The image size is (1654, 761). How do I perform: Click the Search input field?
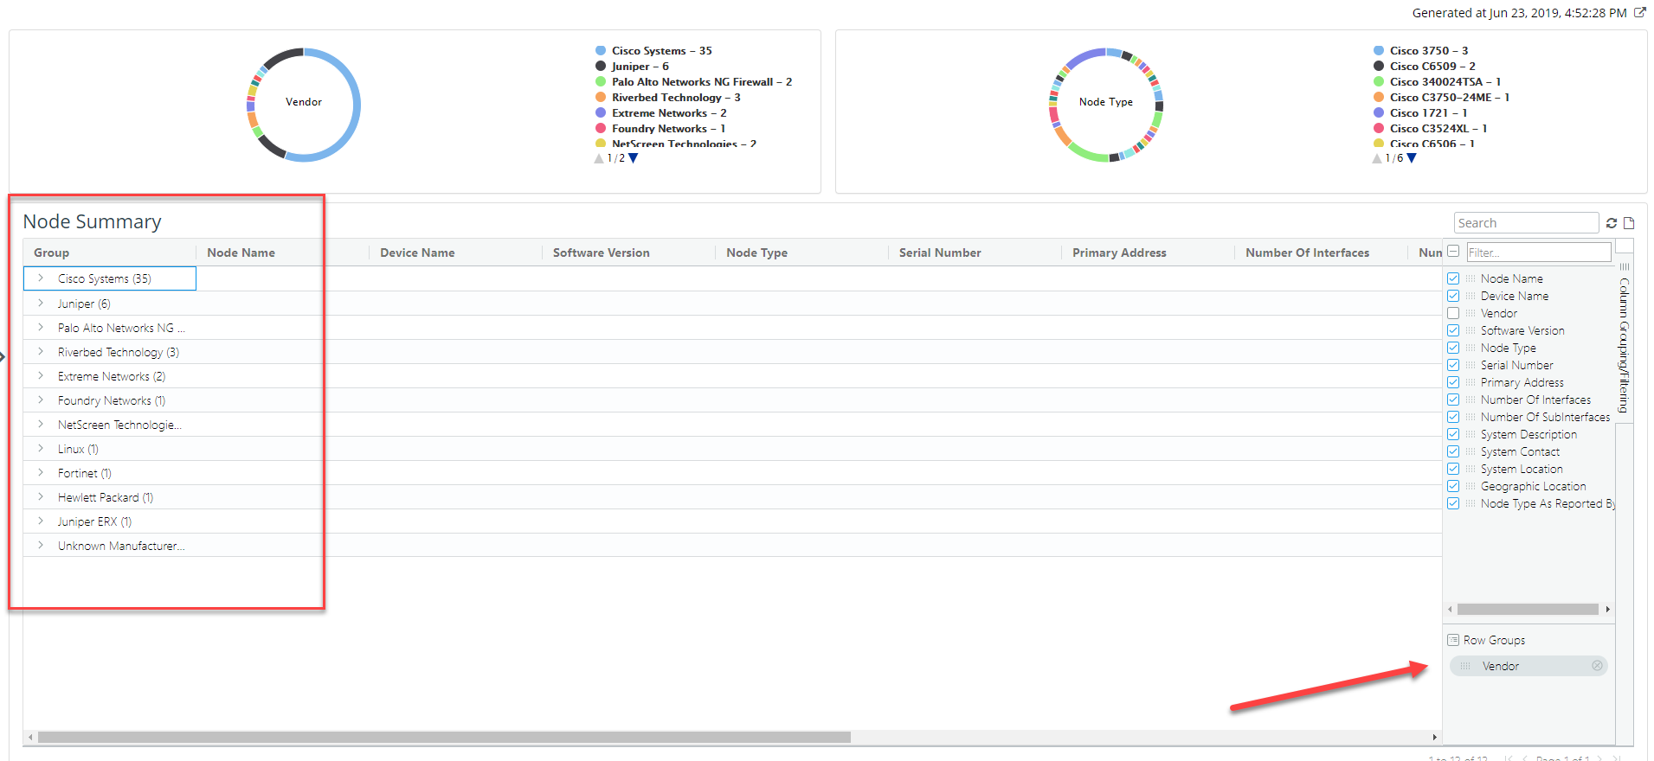pyautogui.click(x=1525, y=223)
